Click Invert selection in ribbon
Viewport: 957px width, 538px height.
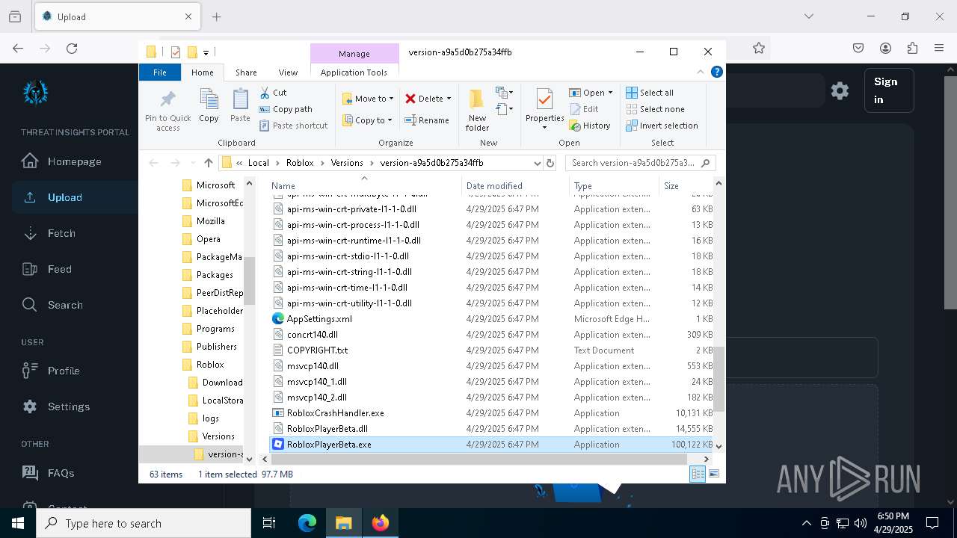[662, 126]
